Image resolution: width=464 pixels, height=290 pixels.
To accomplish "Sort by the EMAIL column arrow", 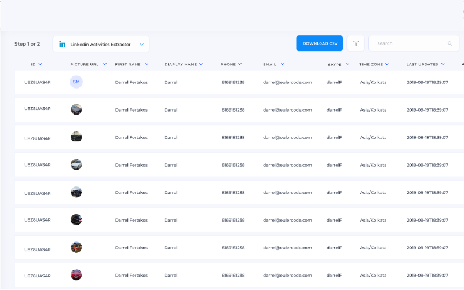I will pos(283,64).
